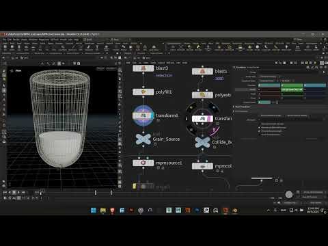
Task: Select the Grain_Source null node
Action: pos(143,139)
